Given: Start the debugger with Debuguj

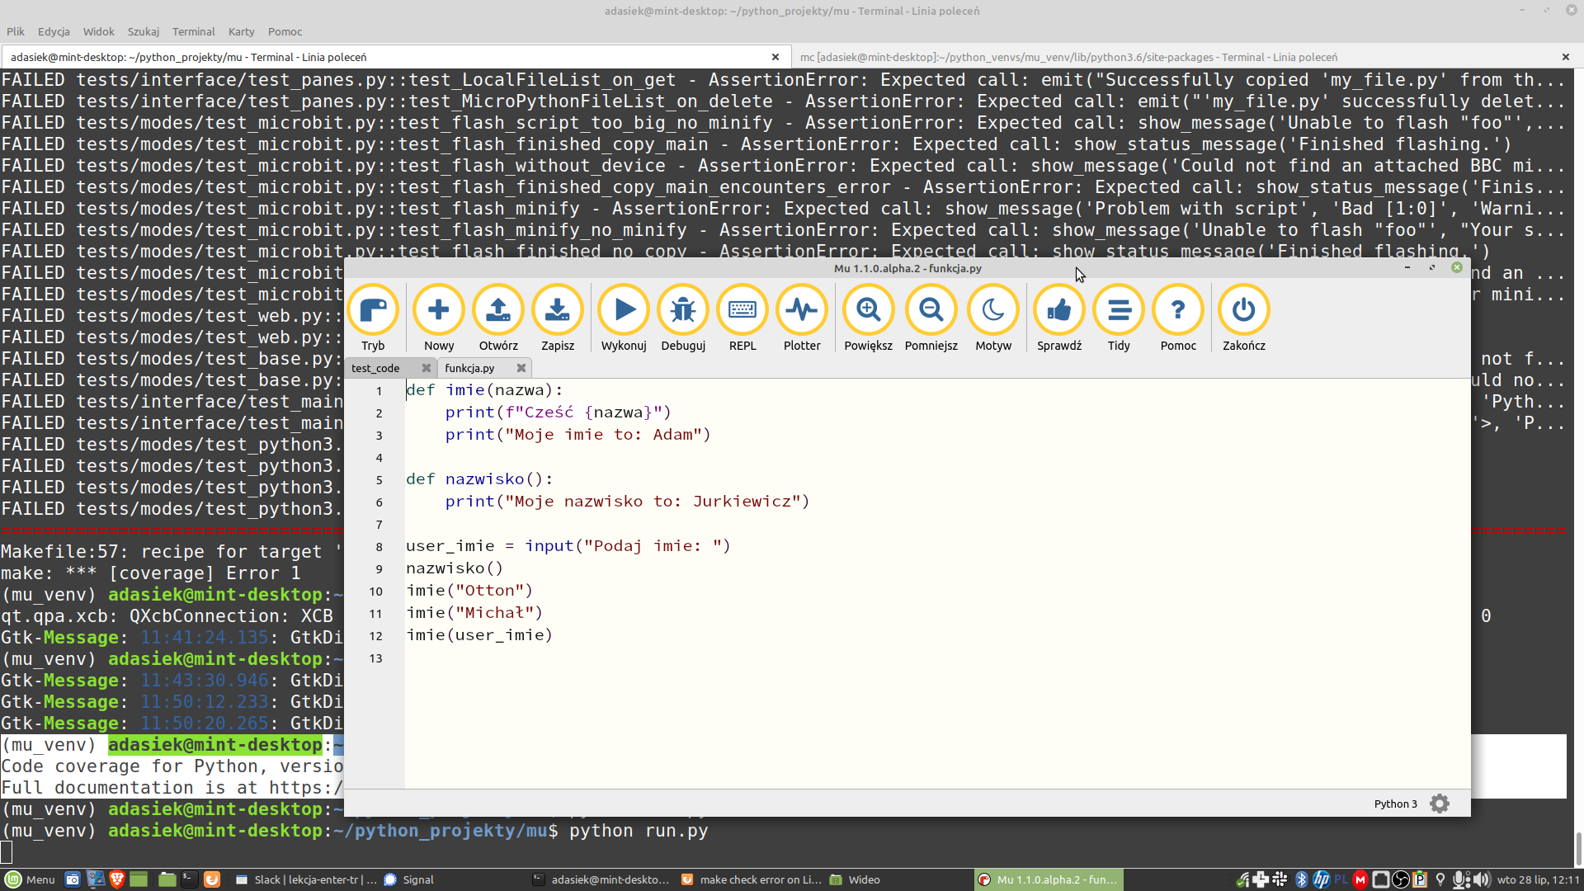Looking at the screenshot, I should pos(683,318).
